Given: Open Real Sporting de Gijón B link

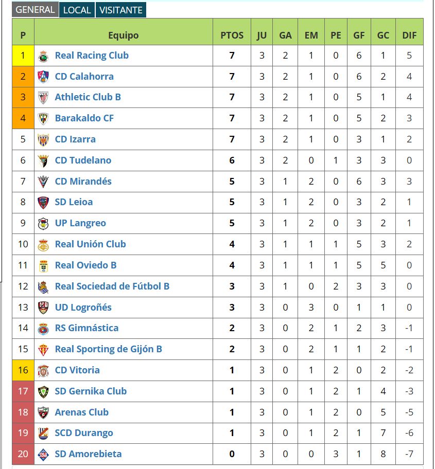Looking at the screenshot, I should coord(108,349).
